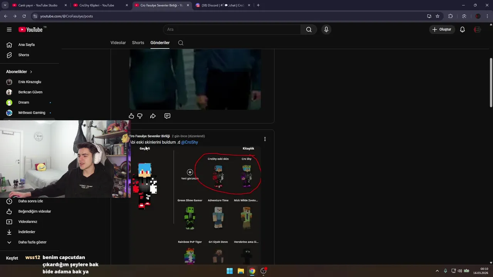Open Berkcan Güven subscription
The width and height of the screenshot is (493, 277).
30,92
